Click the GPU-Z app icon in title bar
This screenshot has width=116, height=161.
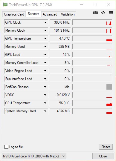click(x=5, y=4)
